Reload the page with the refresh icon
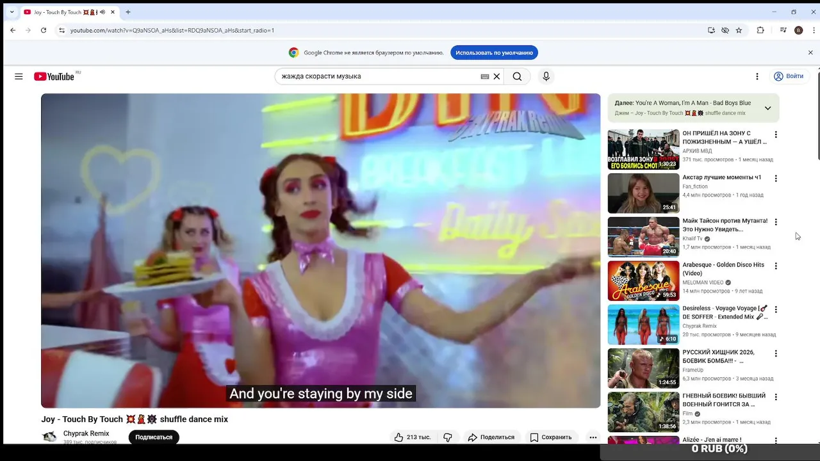820x461 pixels. coord(44,30)
